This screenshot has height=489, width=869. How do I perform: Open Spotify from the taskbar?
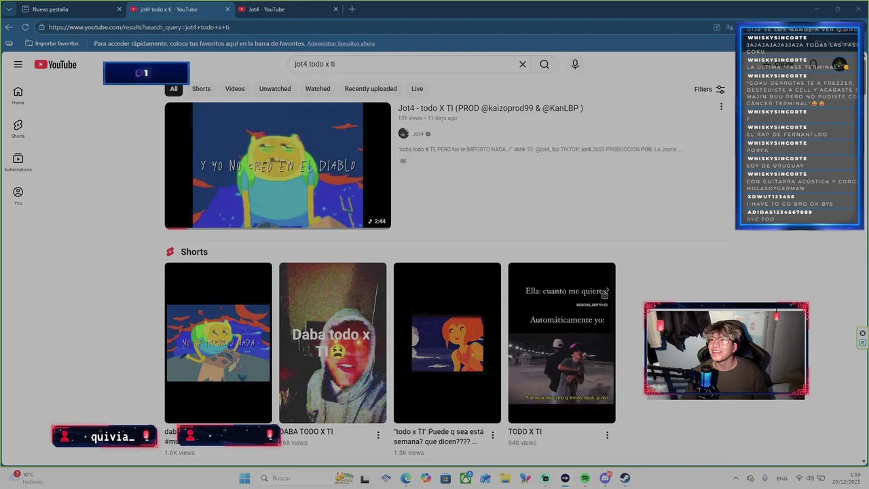(x=585, y=478)
